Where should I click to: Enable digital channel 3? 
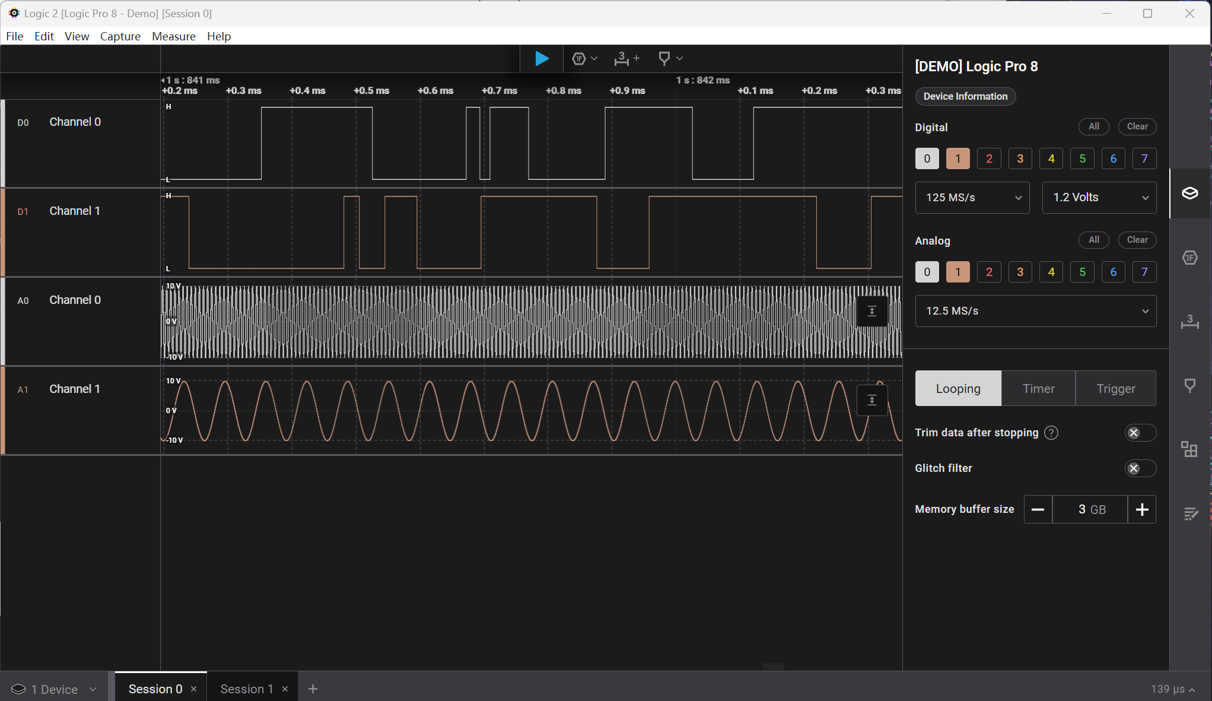tap(1020, 158)
